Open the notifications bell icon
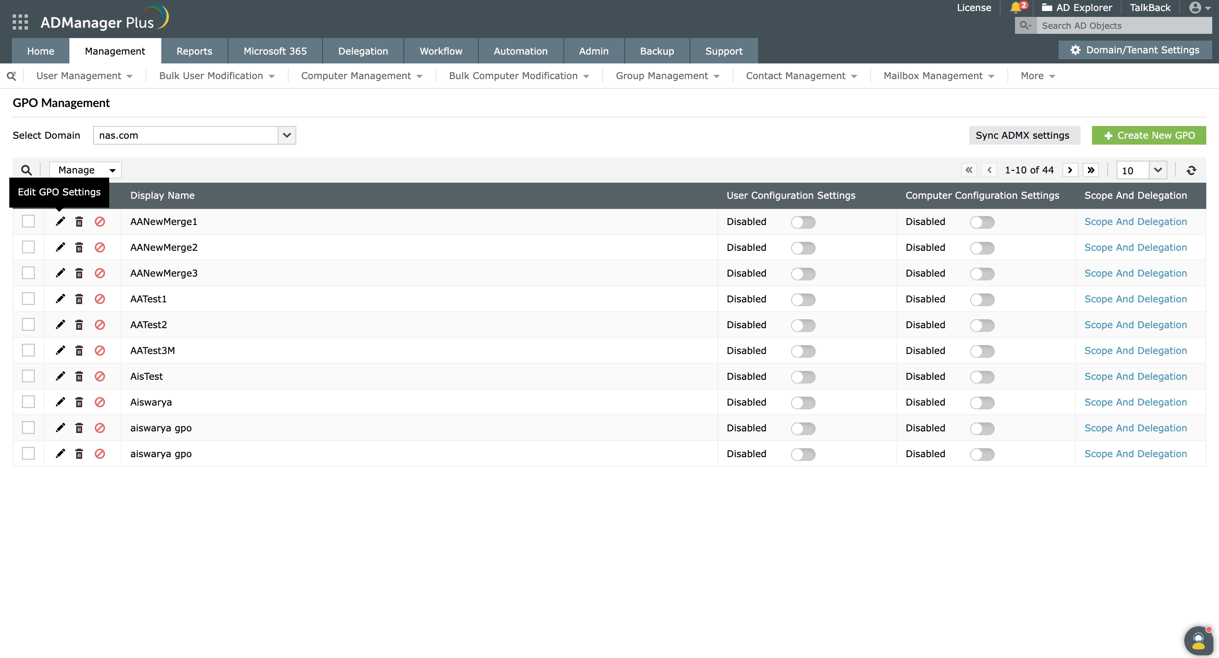 click(x=1015, y=8)
